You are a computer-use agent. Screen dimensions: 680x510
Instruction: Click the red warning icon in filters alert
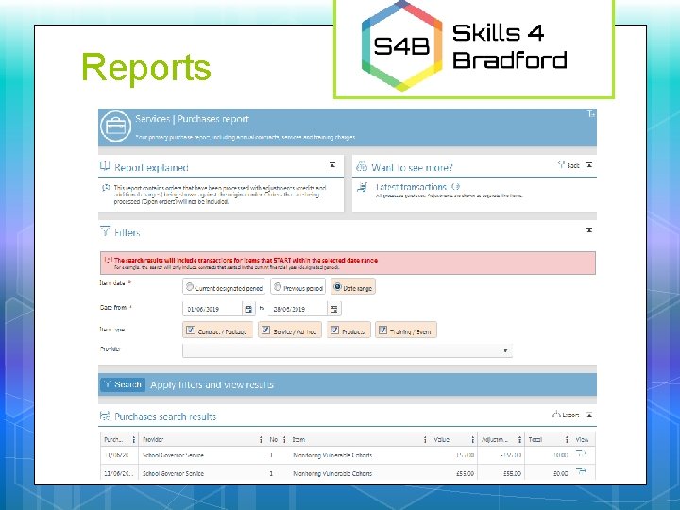pyautogui.click(x=108, y=261)
